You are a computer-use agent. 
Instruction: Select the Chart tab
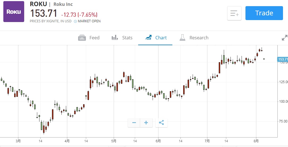tap(156, 38)
